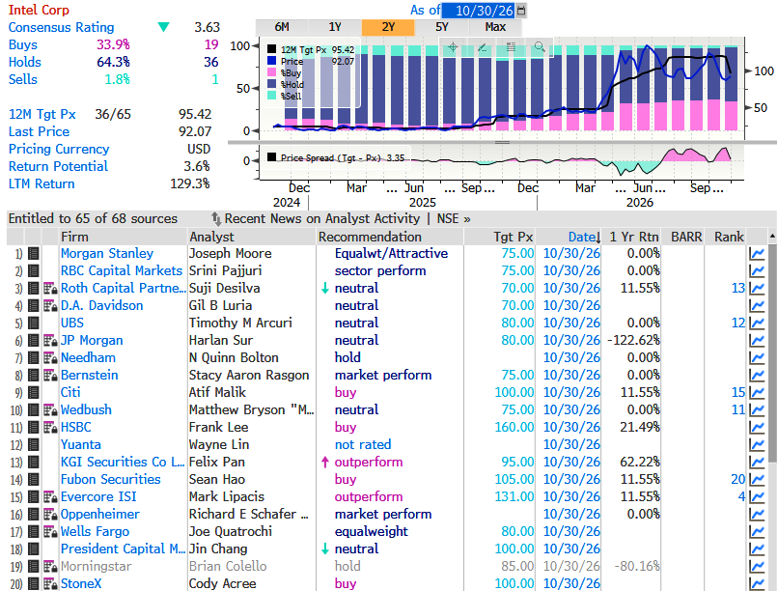Select the analyst name Joseph Moore
This screenshot has width=778, height=591.
pyautogui.click(x=231, y=254)
